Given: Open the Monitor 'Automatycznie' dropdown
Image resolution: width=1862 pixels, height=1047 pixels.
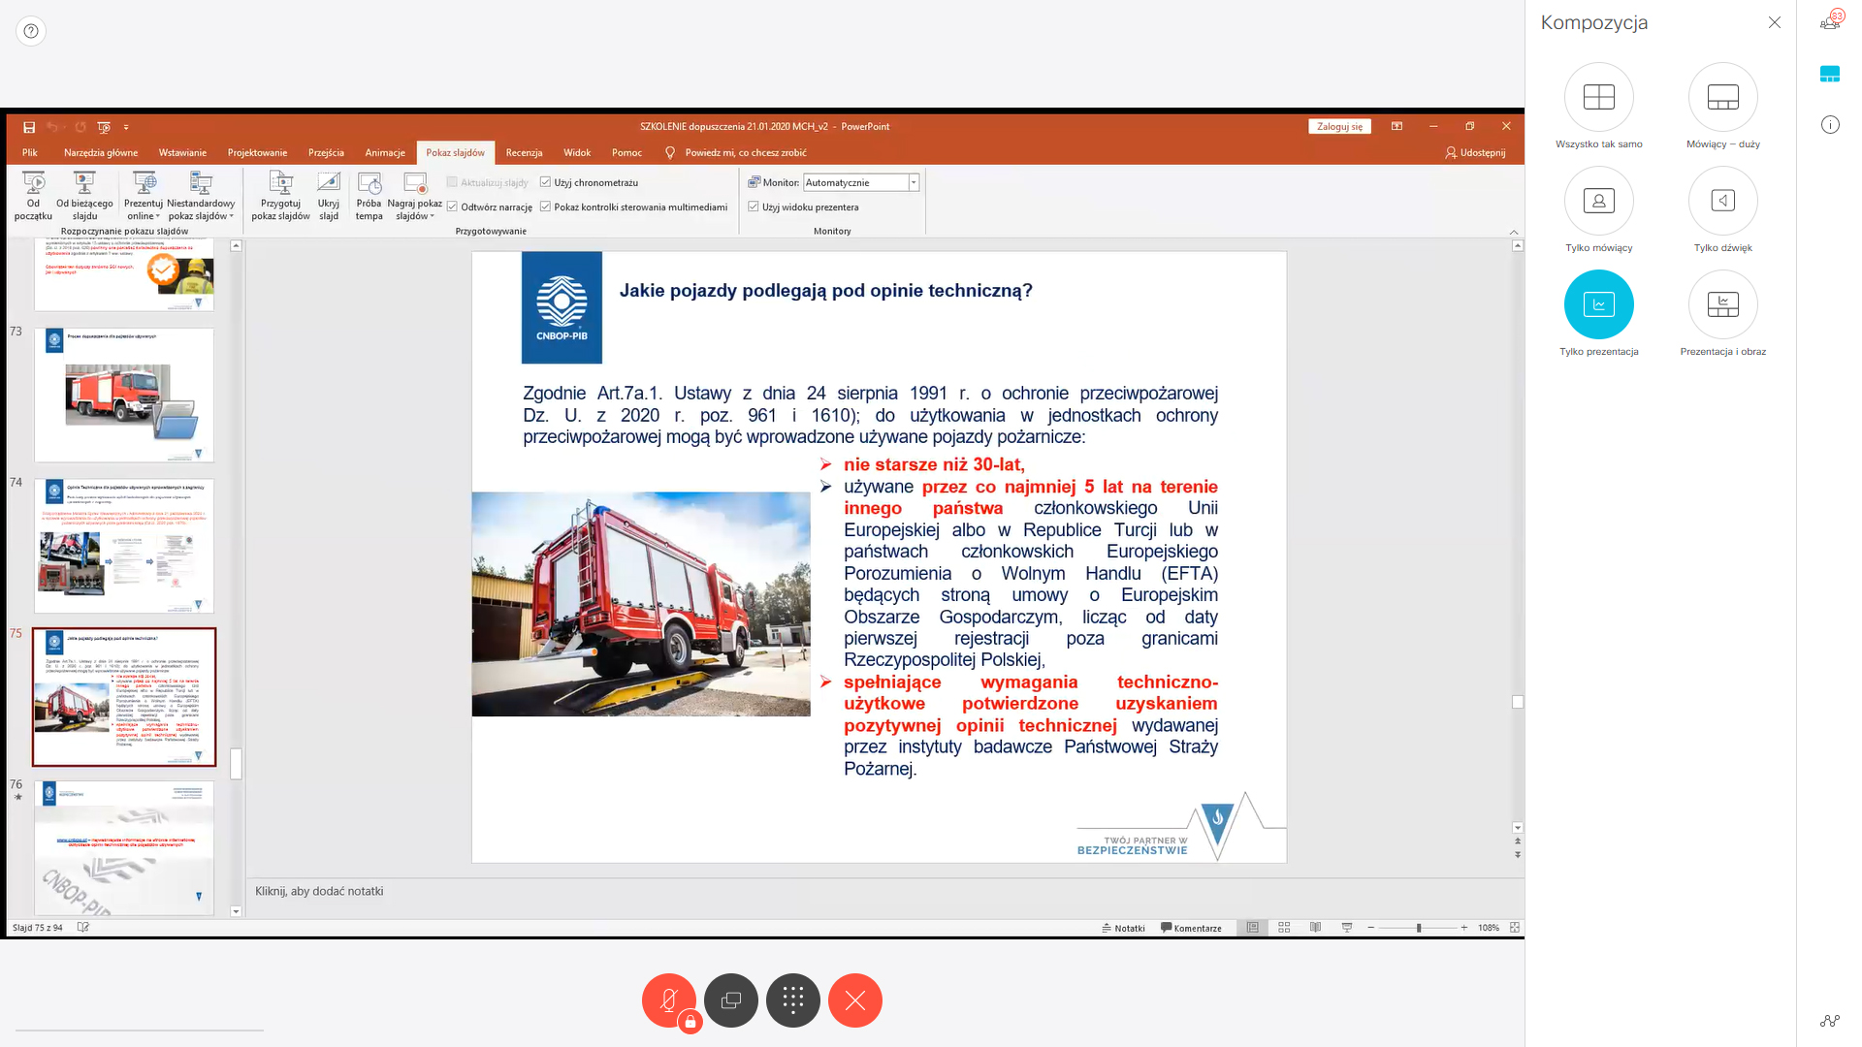Looking at the screenshot, I should 913,182.
